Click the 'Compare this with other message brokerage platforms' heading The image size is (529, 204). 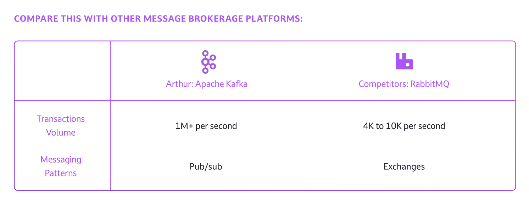pos(158,18)
